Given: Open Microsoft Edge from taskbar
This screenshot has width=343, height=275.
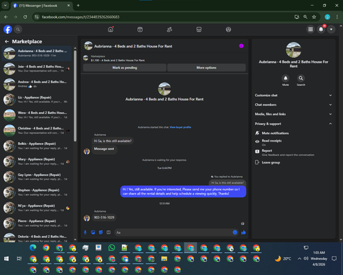Looking at the screenshot, I should pyautogui.click(x=33, y=247).
